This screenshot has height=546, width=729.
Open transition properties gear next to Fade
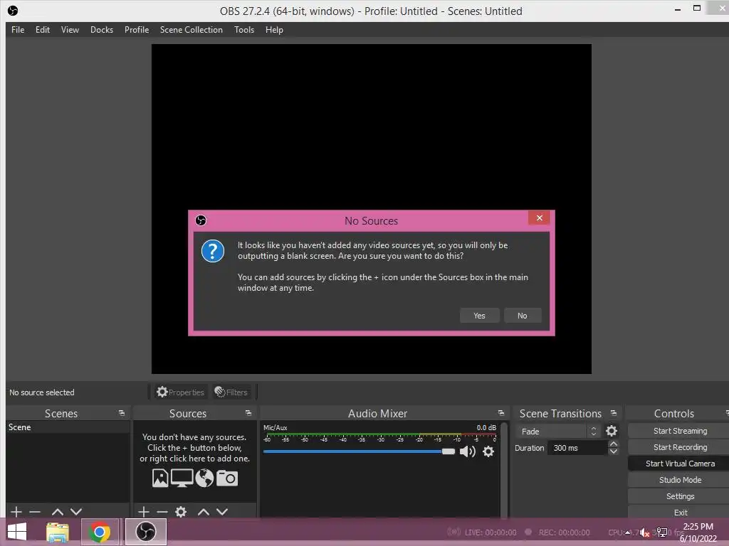612,431
